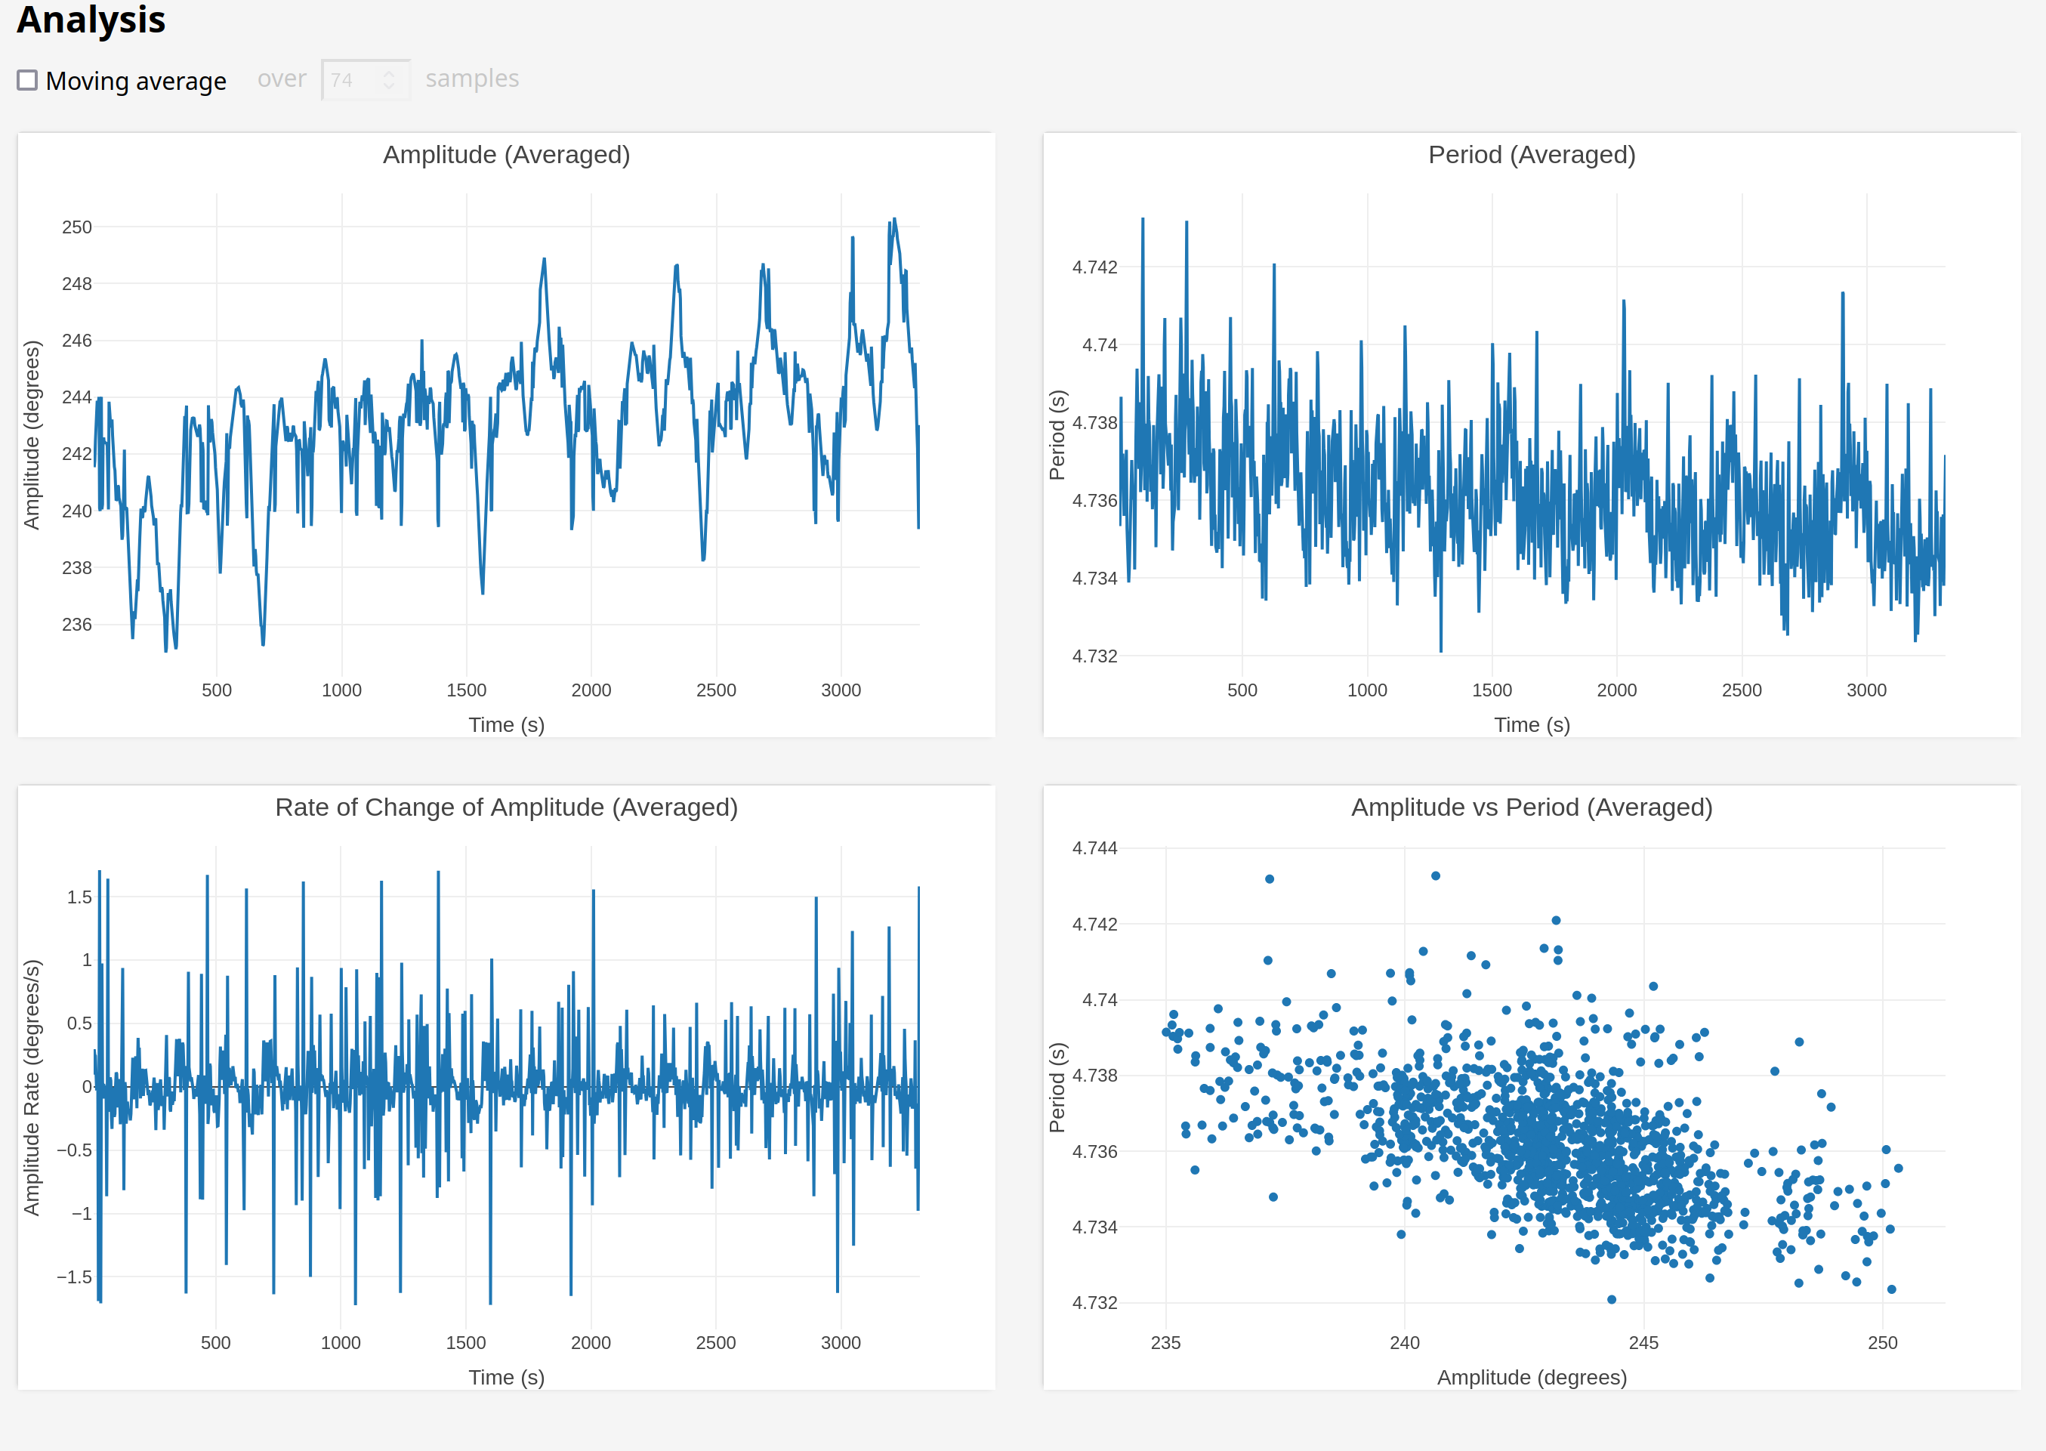Click 'Amplitude Rate (degrees/s)' y-axis label

[31, 1088]
